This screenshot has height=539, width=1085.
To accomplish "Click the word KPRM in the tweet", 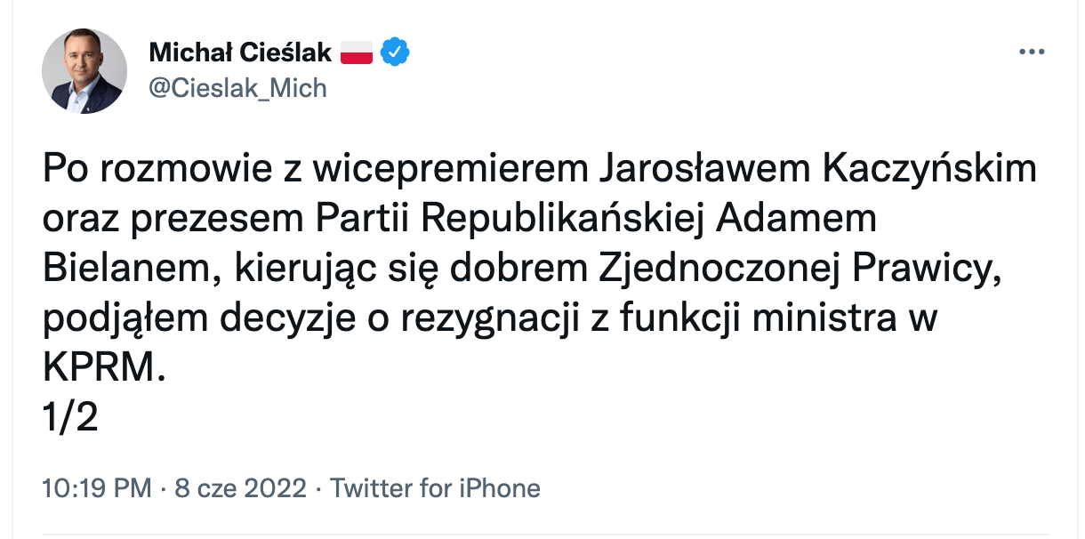I will 104,367.
